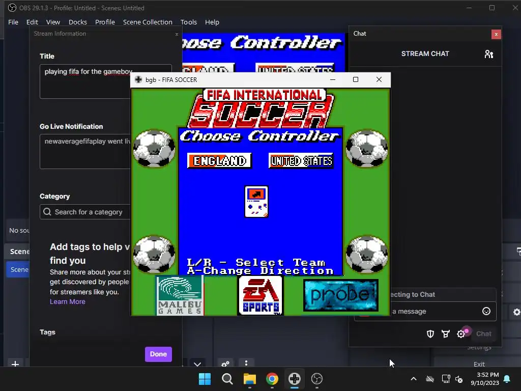The height and width of the screenshot is (391, 521).
Task: Open Windows Search from taskbar
Action: pyautogui.click(x=227, y=379)
